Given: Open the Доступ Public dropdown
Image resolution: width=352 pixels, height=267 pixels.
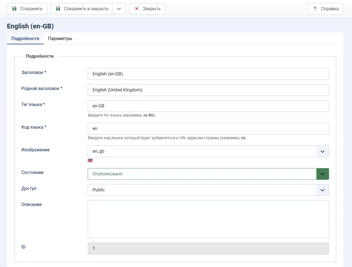Looking at the screenshot, I should coord(208,190).
